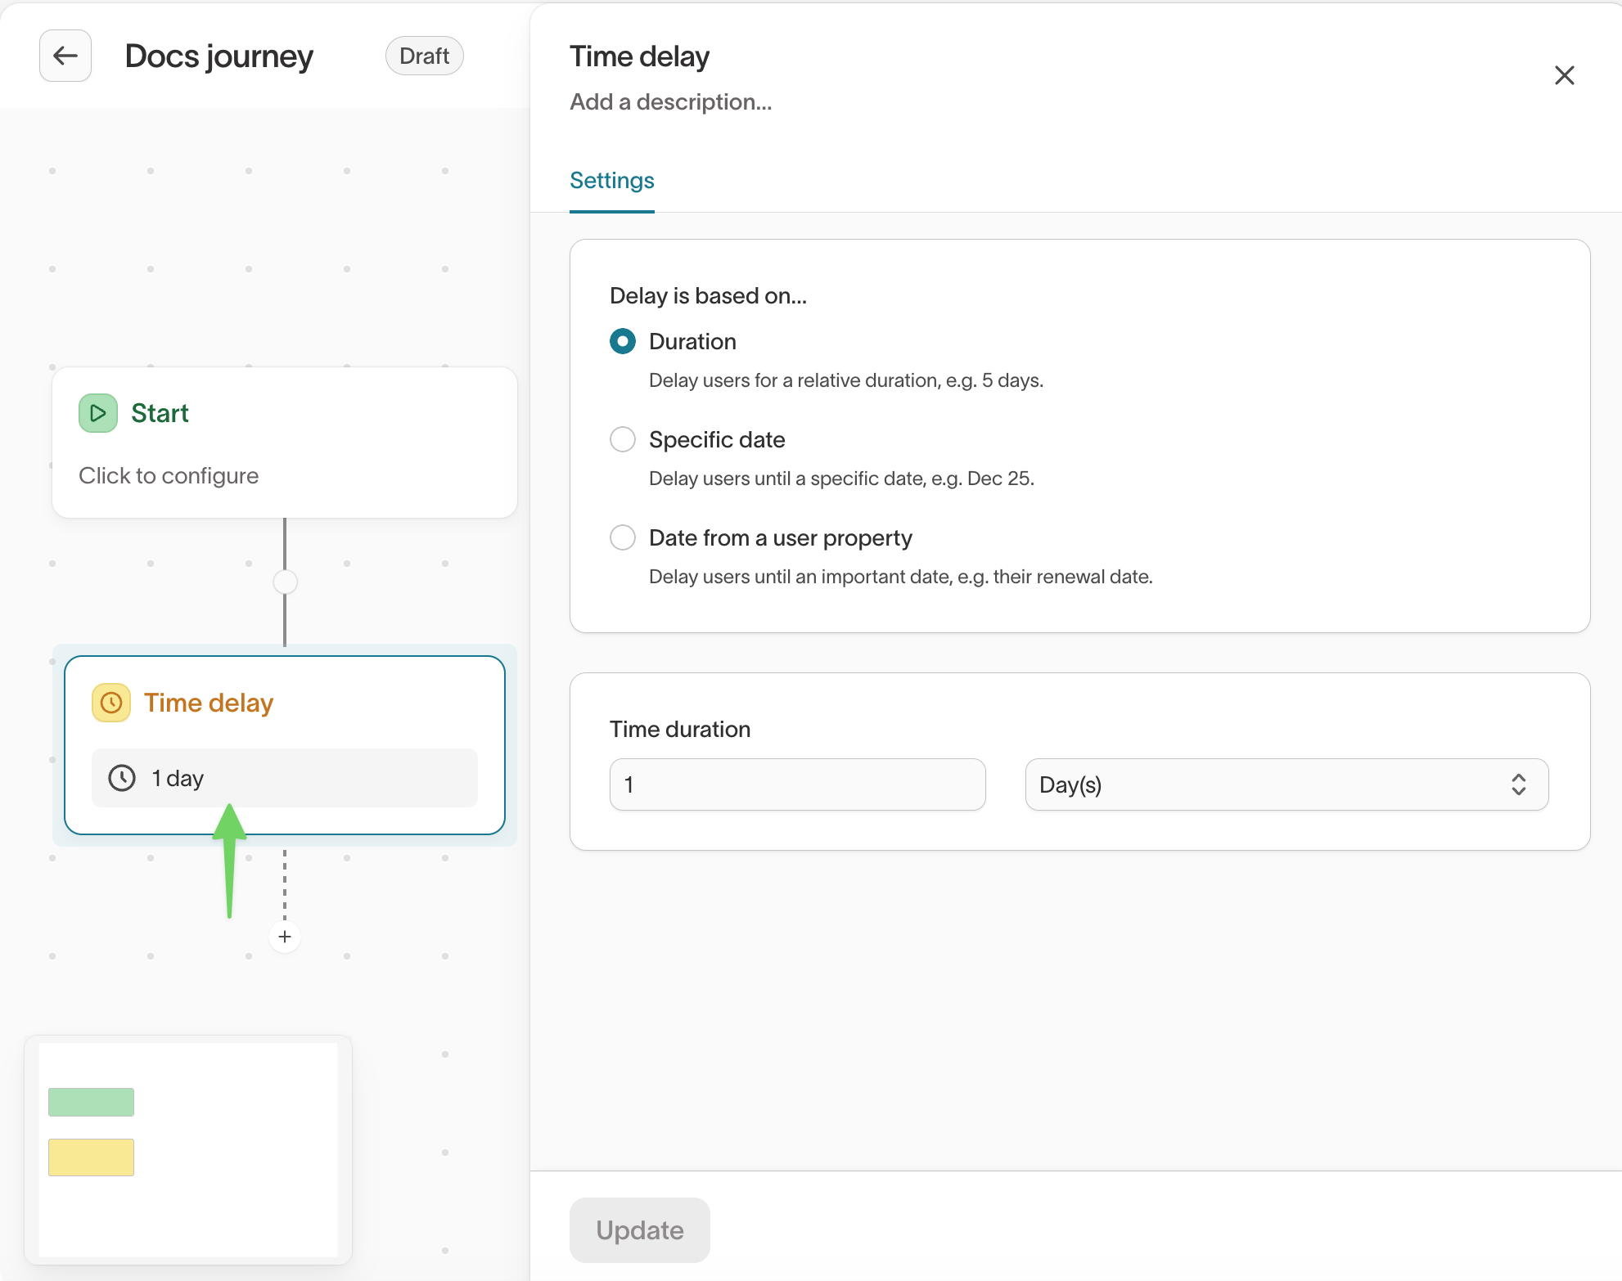Click the Time duration number field

click(797, 784)
